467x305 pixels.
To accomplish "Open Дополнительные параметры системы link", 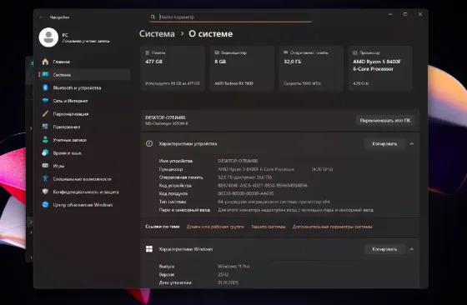I will tap(333, 227).
